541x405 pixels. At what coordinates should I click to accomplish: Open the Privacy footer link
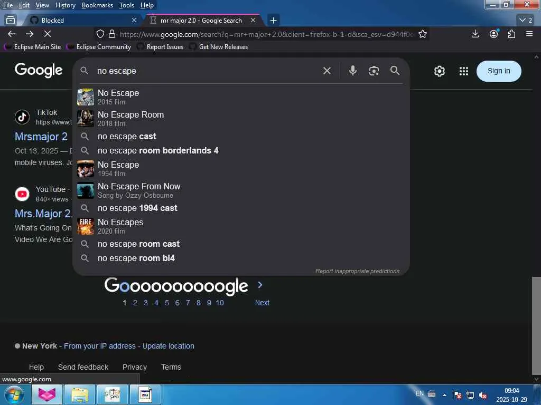135,367
